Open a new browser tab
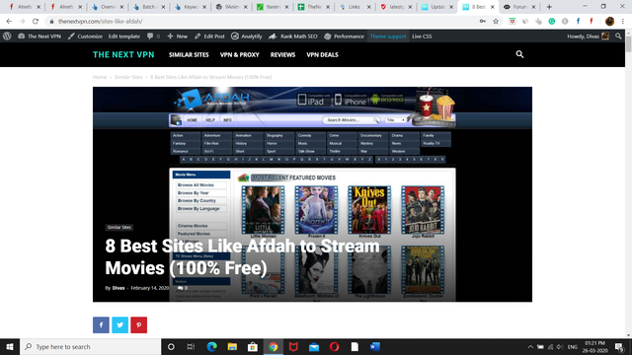Screen dimensions: 632x355 coord(549,7)
